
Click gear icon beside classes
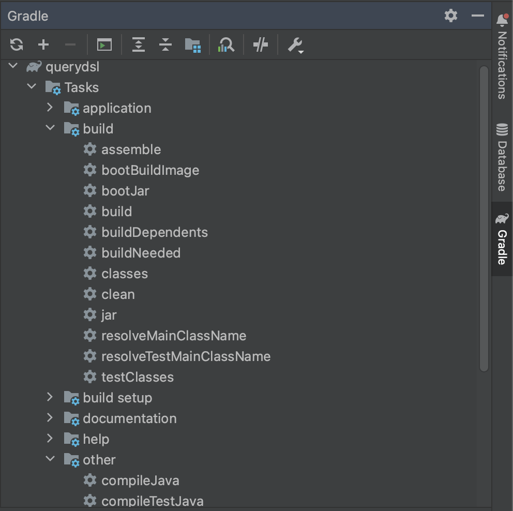[90, 273]
